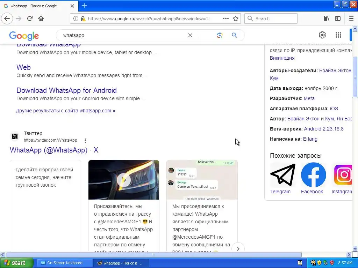The image size is (358, 268).
Task: Click the horizontal scrollbar right arrow
Action: pyautogui.click(x=349, y=254)
